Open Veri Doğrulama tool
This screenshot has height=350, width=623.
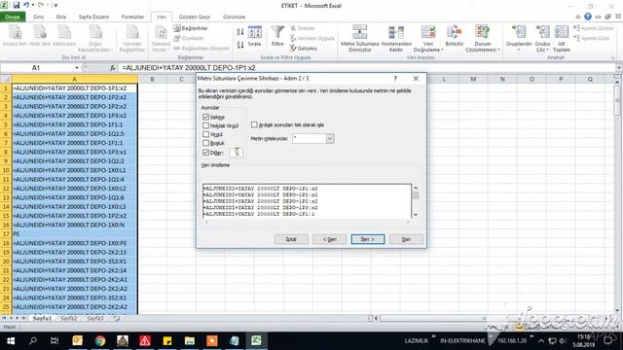click(428, 38)
